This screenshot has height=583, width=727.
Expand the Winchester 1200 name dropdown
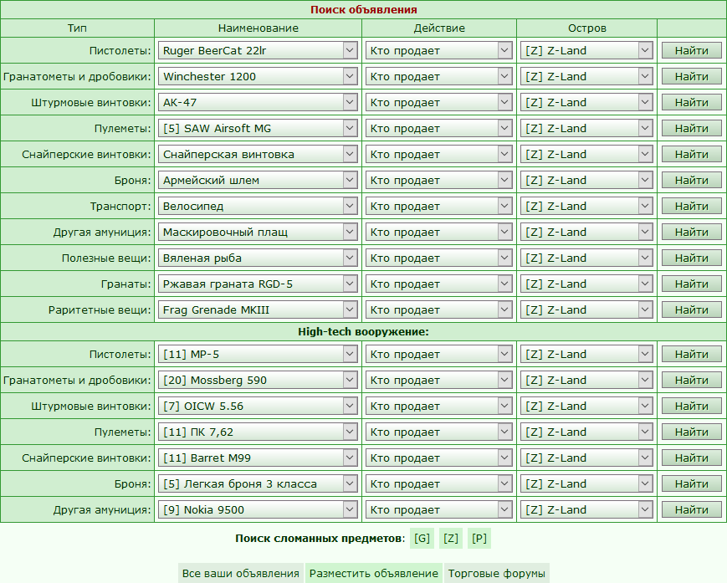click(x=258, y=76)
